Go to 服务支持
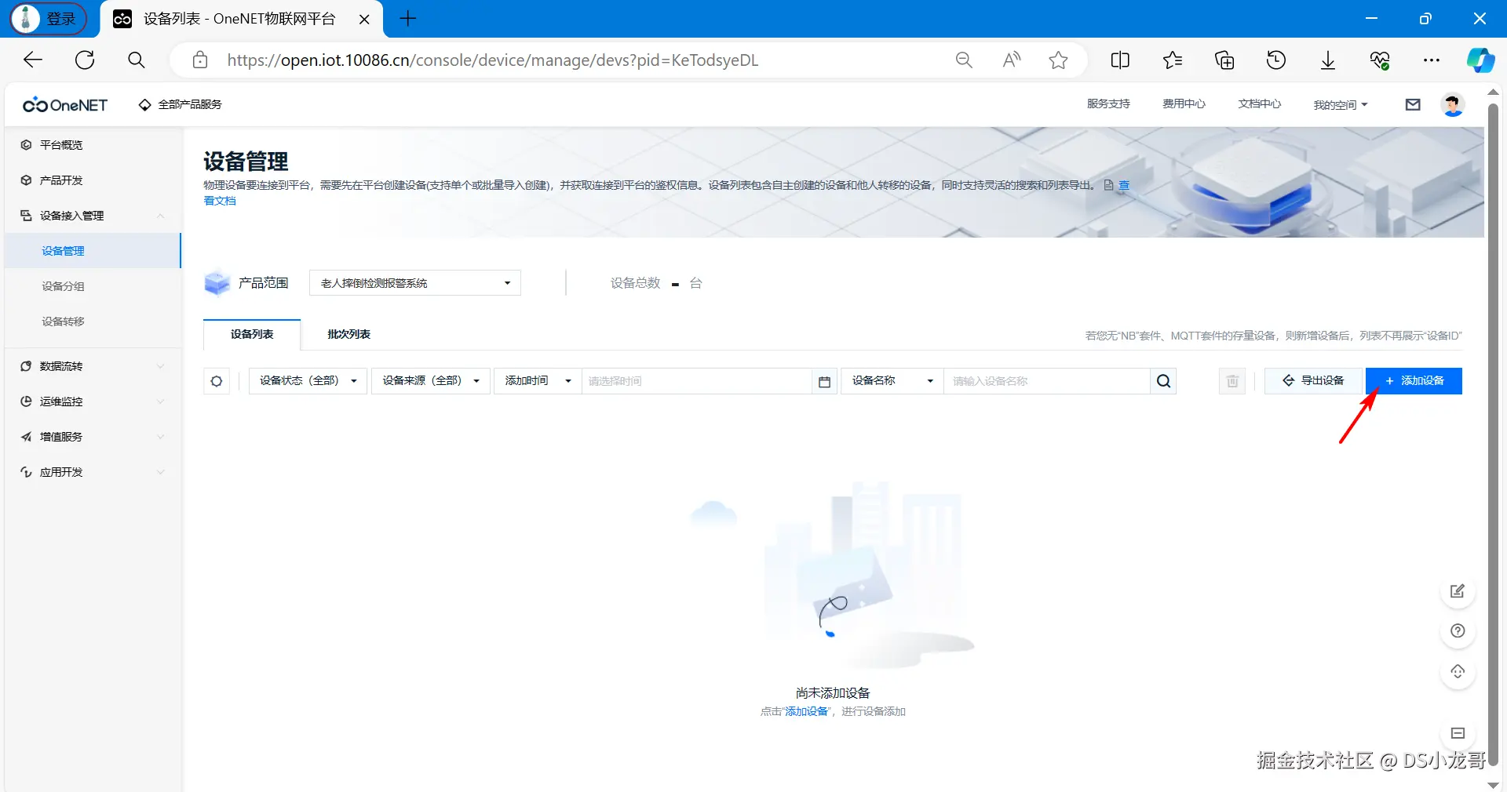Image resolution: width=1507 pixels, height=792 pixels. 1108,104
